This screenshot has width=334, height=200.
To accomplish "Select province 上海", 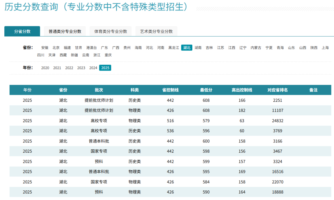I will [325, 48].
